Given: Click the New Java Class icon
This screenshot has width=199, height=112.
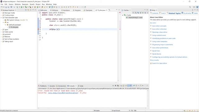Looking at the screenshot, I should click(37, 7).
